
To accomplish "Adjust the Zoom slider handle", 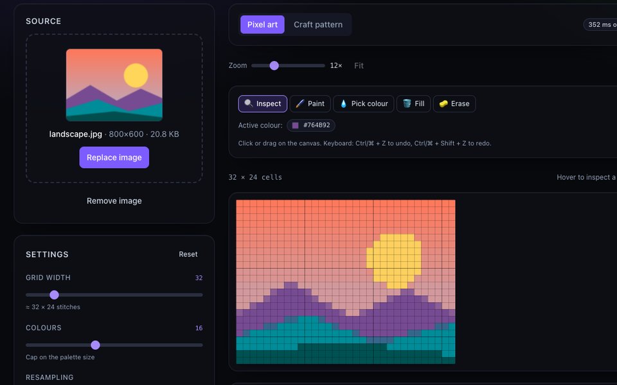I will click(274, 65).
